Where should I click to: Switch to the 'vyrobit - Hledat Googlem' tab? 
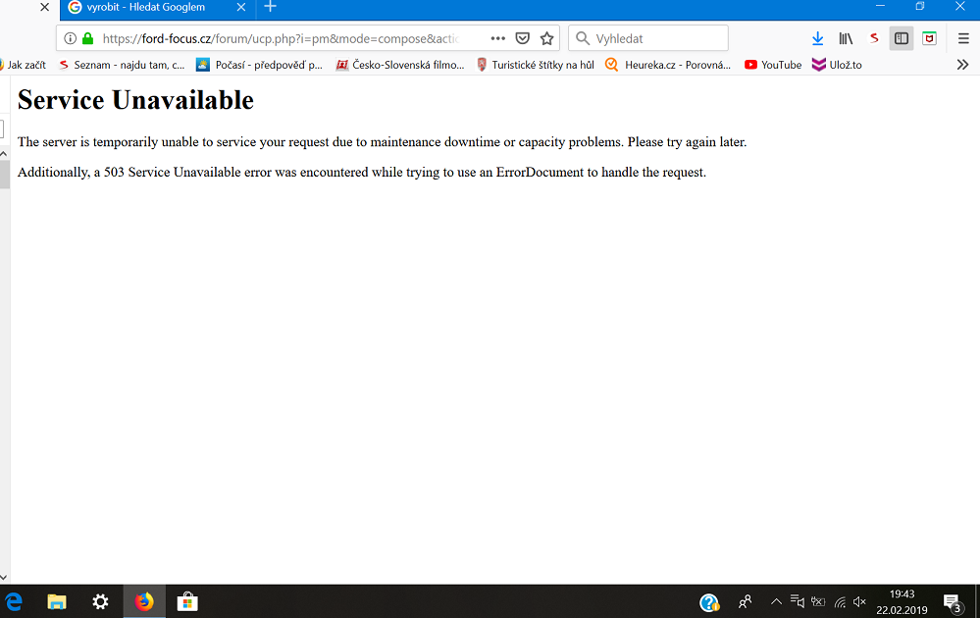(x=145, y=7)
